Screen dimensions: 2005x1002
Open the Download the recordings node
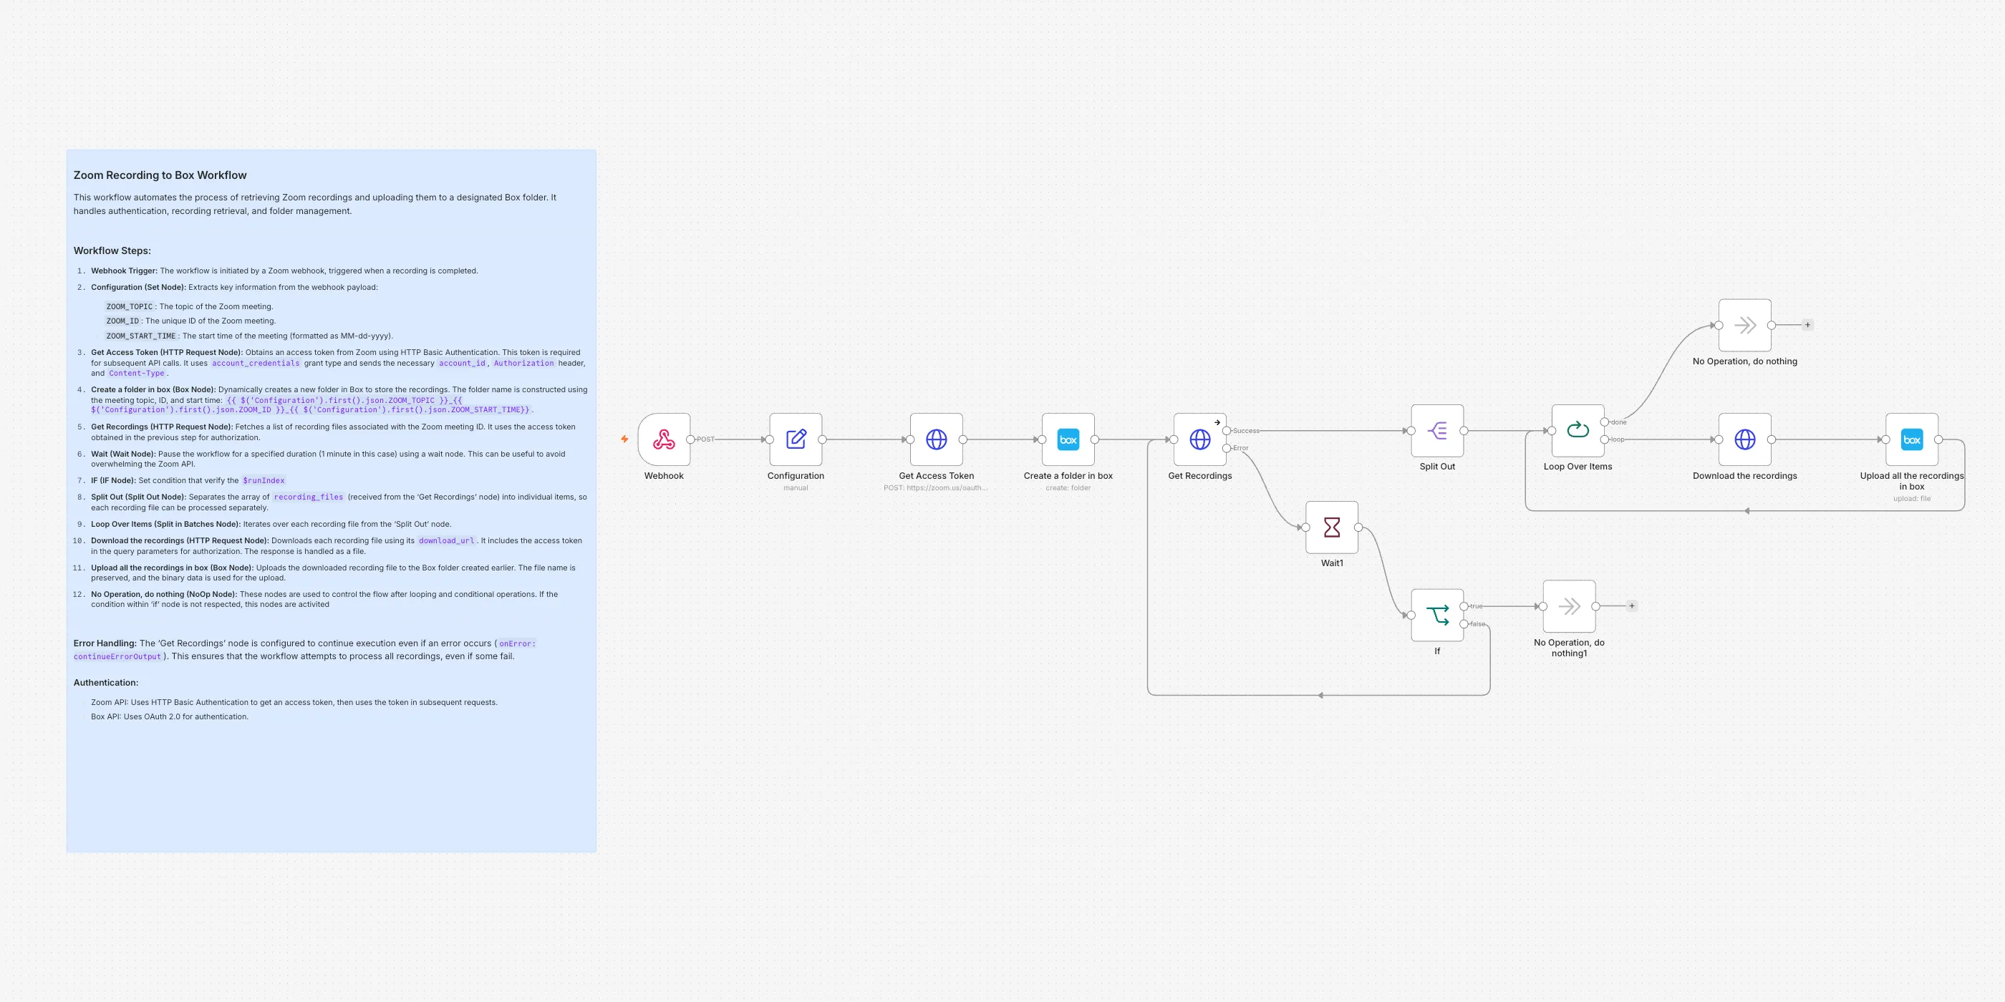click(x=1745, y=439)
